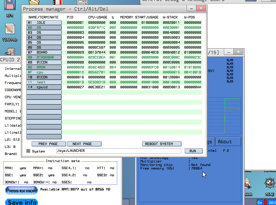The height and width of the screenshot is (205, 276).
Task: Switch to the About tab
Action: point(228,142)
